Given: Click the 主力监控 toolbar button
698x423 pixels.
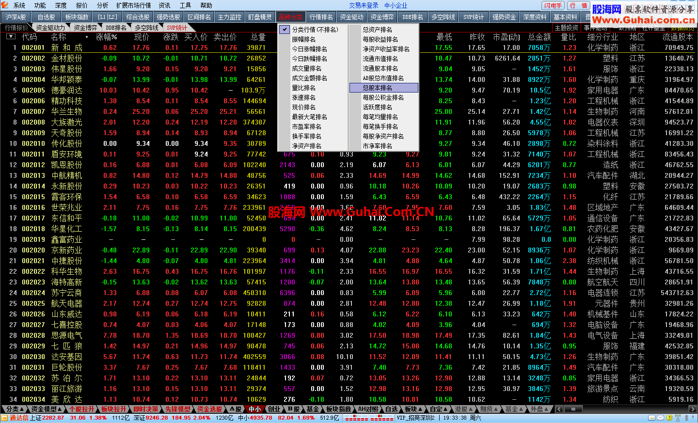Looking at the screenshot, I should coord(229,17).
